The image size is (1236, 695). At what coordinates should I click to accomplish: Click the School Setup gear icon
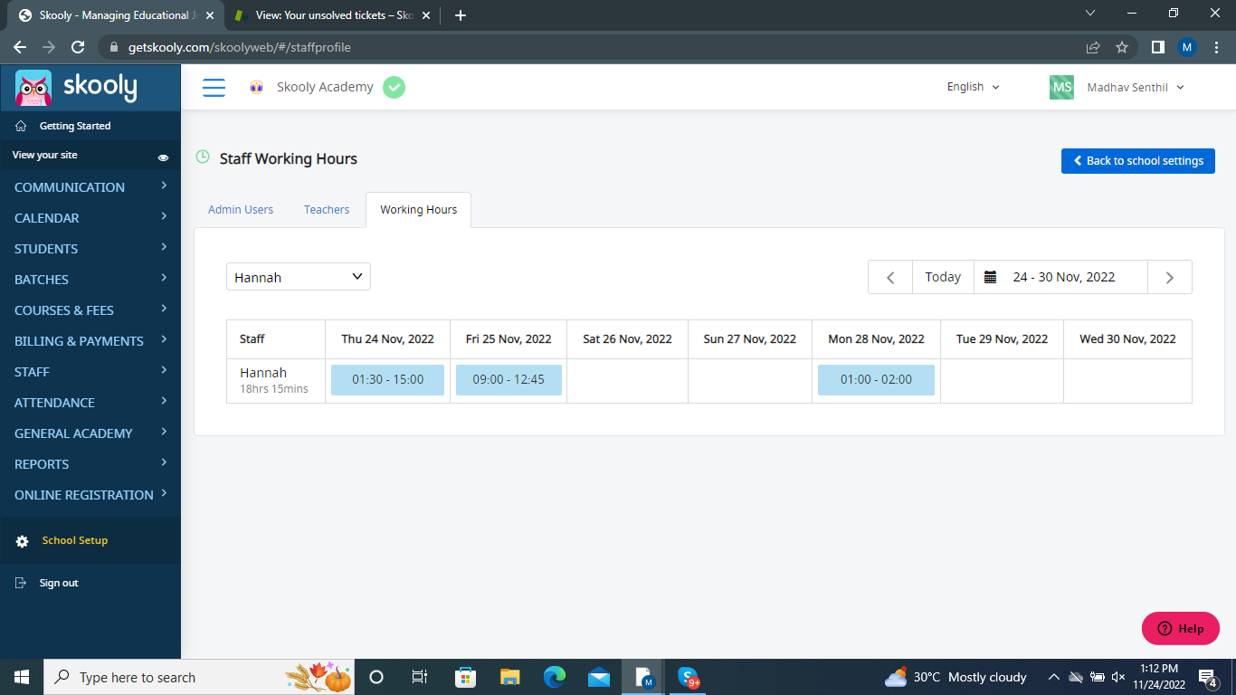tap(23, 541)
